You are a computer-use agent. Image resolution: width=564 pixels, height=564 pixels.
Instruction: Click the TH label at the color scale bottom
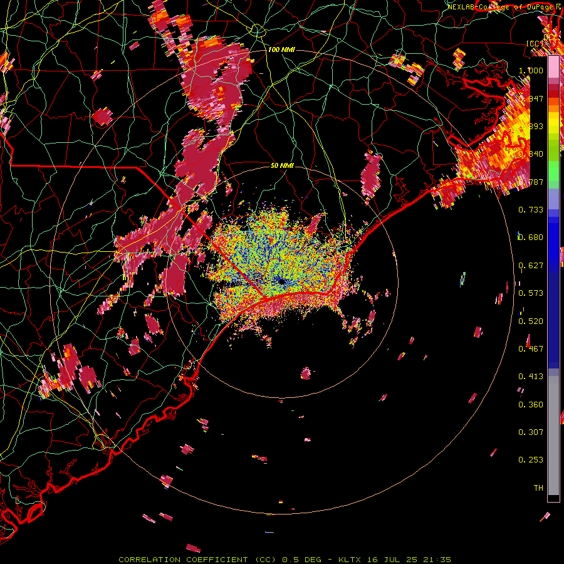[538, 488]
